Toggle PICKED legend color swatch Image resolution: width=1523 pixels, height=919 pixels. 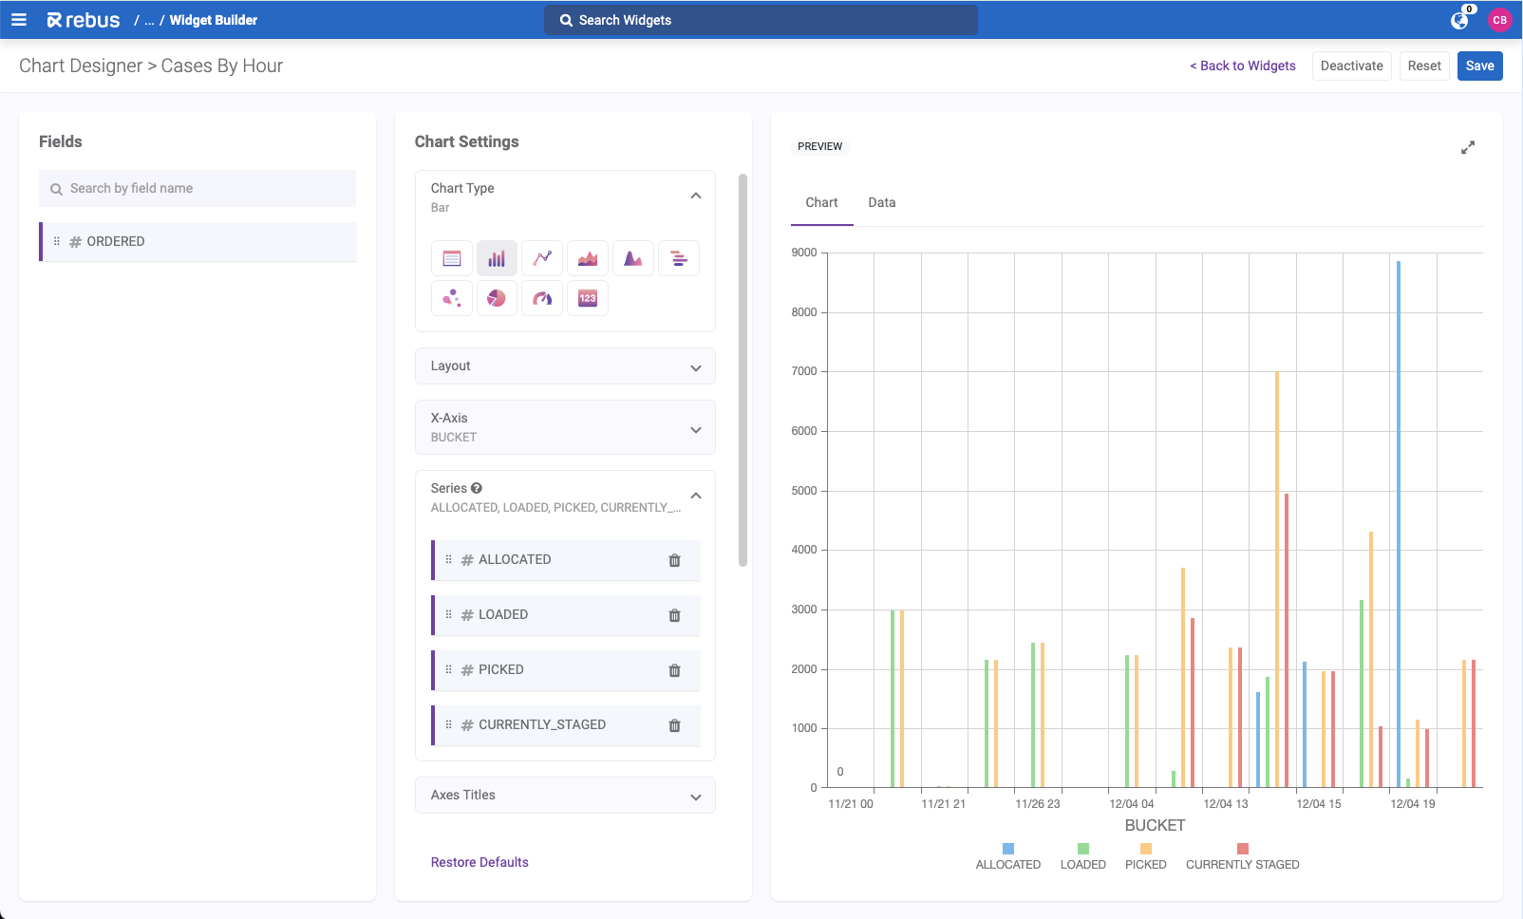click(x=1146, y=849)
